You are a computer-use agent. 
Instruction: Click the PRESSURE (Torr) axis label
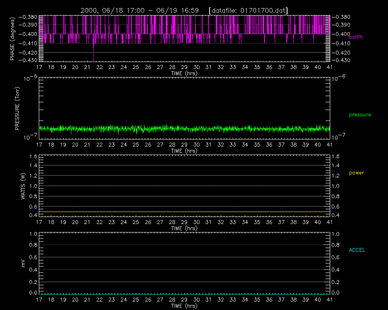[17, 108]
